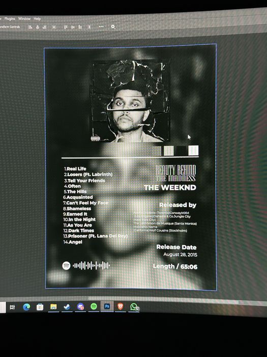
Task: Click track '5.The Hills'
Action: click(75, 191)
